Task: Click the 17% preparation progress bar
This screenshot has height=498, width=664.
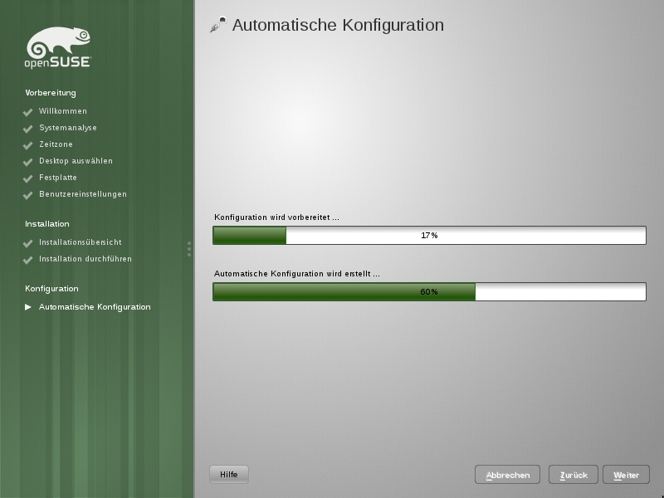Action: tap(429, 235)
